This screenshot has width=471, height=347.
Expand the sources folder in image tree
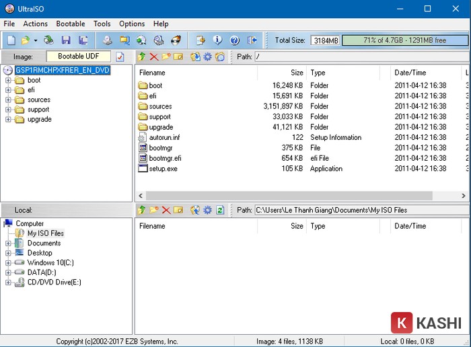(x=8, y=100)
